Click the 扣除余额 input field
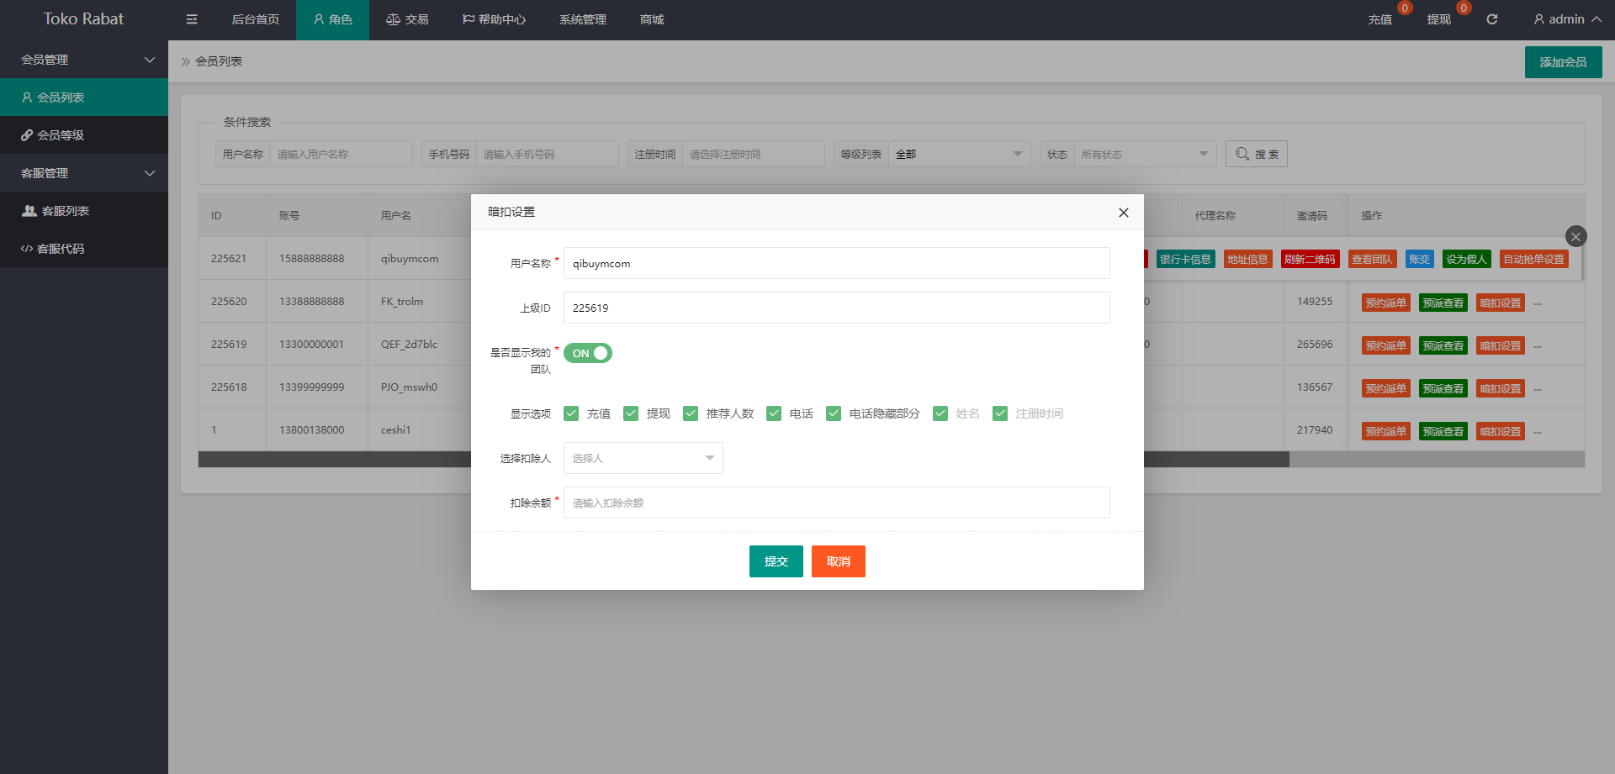Screen dimensions: 1615x774 tap(836, 503)
